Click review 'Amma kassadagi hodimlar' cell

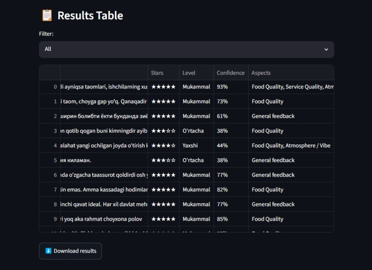104,190
